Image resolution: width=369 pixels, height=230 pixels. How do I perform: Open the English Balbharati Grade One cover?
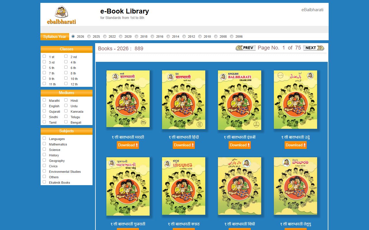[x=240, y=100]
